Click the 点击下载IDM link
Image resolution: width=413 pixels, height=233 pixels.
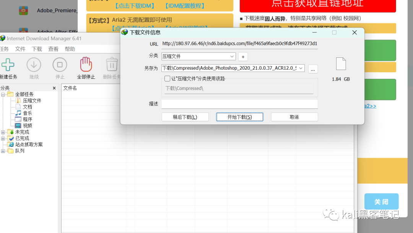tap(135, 6)
